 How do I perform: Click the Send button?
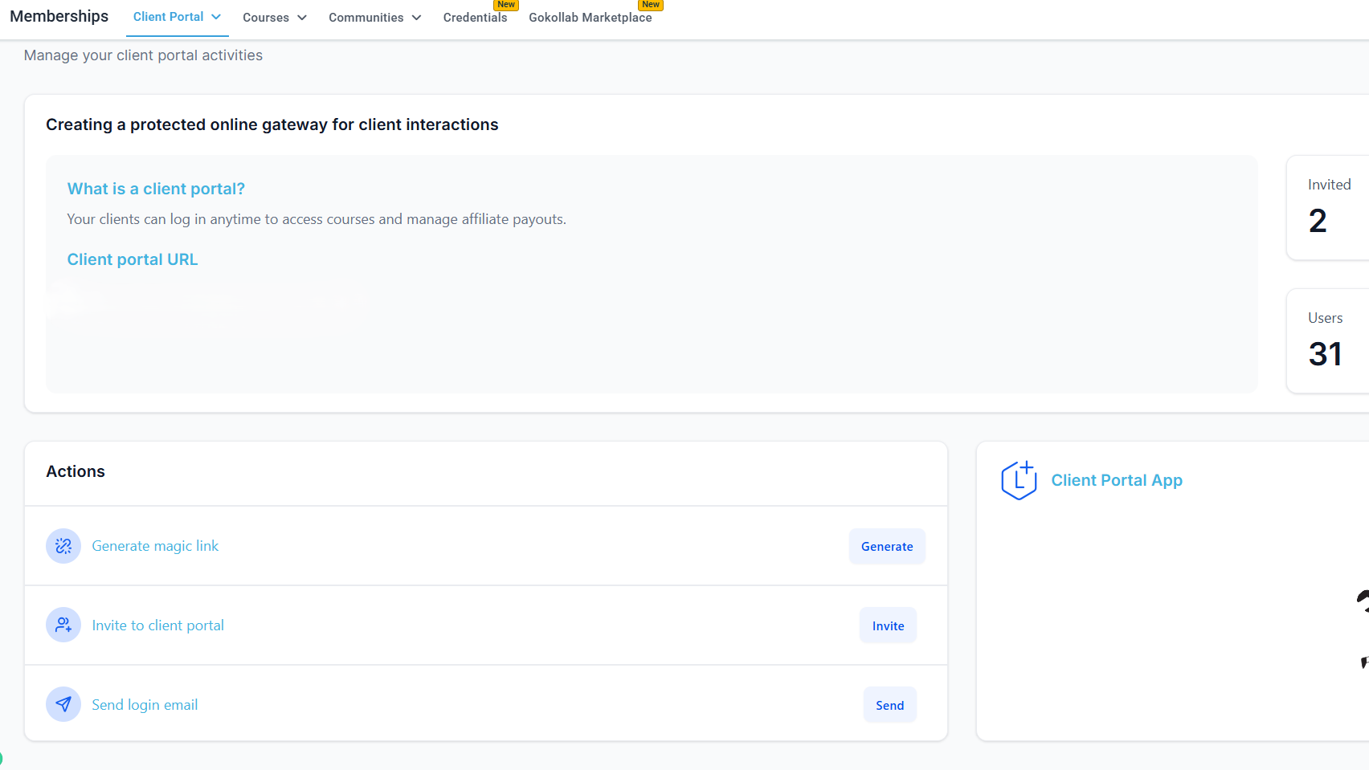[x=889, y=705]
